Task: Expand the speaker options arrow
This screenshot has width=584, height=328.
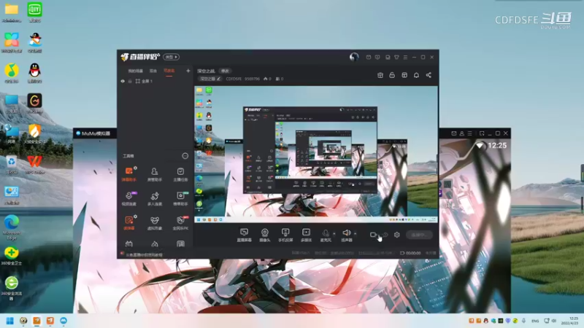Action: click(356, 233)
